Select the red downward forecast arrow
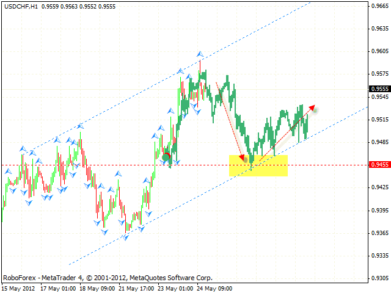Image resolution: width=391 pixels, height=293 pixels. 231,121
